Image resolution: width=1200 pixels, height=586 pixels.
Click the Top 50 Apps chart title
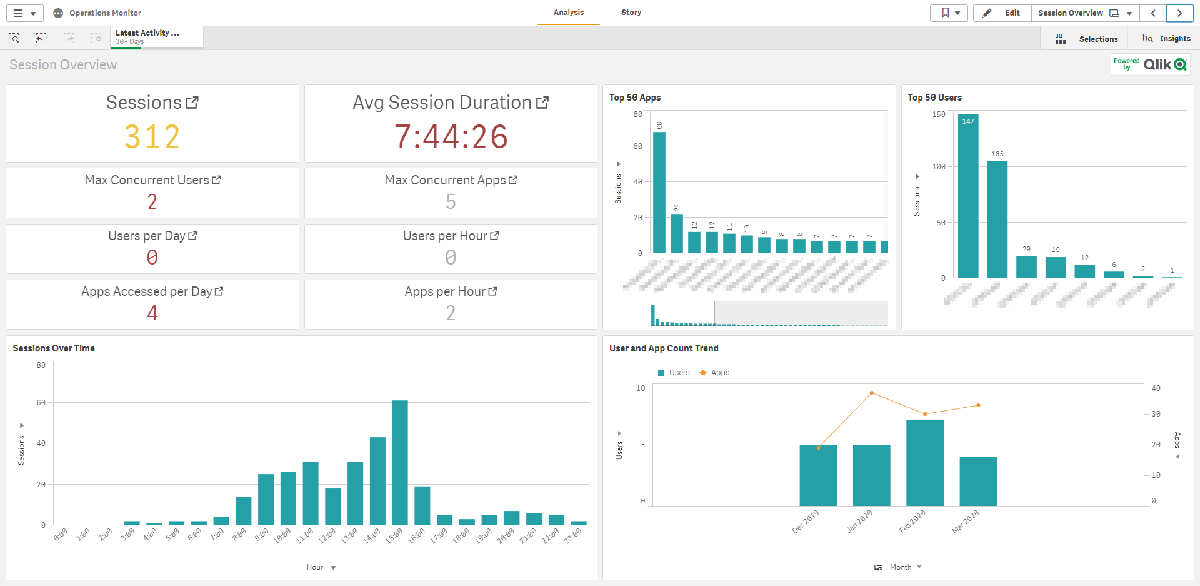635,98
